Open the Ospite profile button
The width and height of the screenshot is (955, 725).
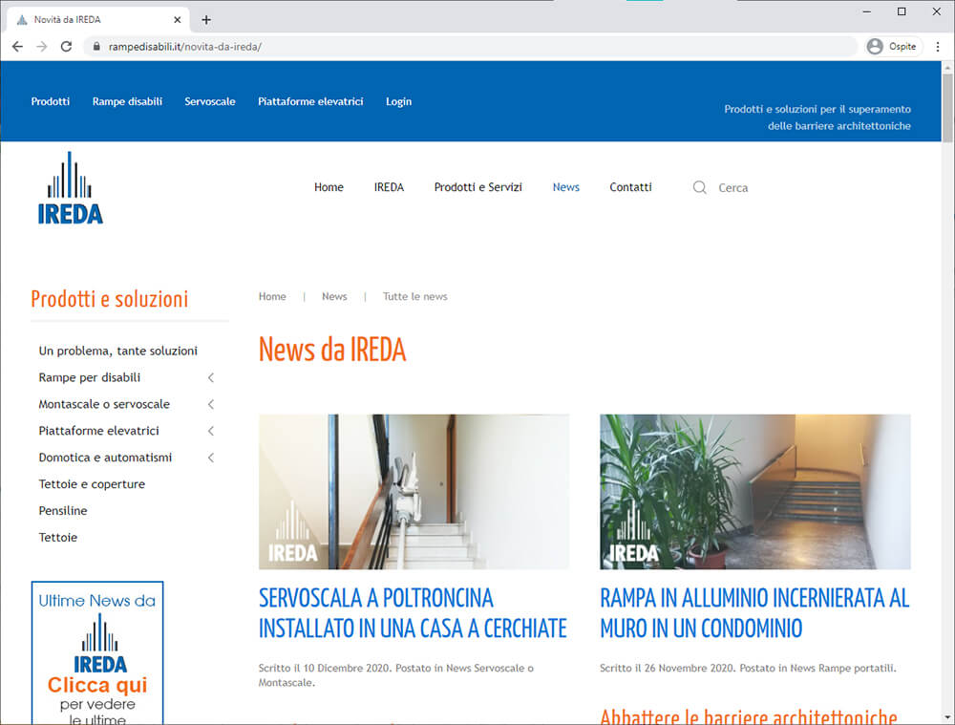pyautogui.click(x=893, y=46)
